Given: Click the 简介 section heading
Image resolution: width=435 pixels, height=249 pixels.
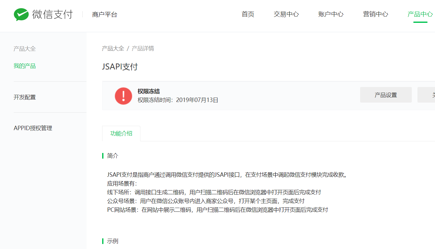Looking at the screenshot, I should tap(113, 156).
